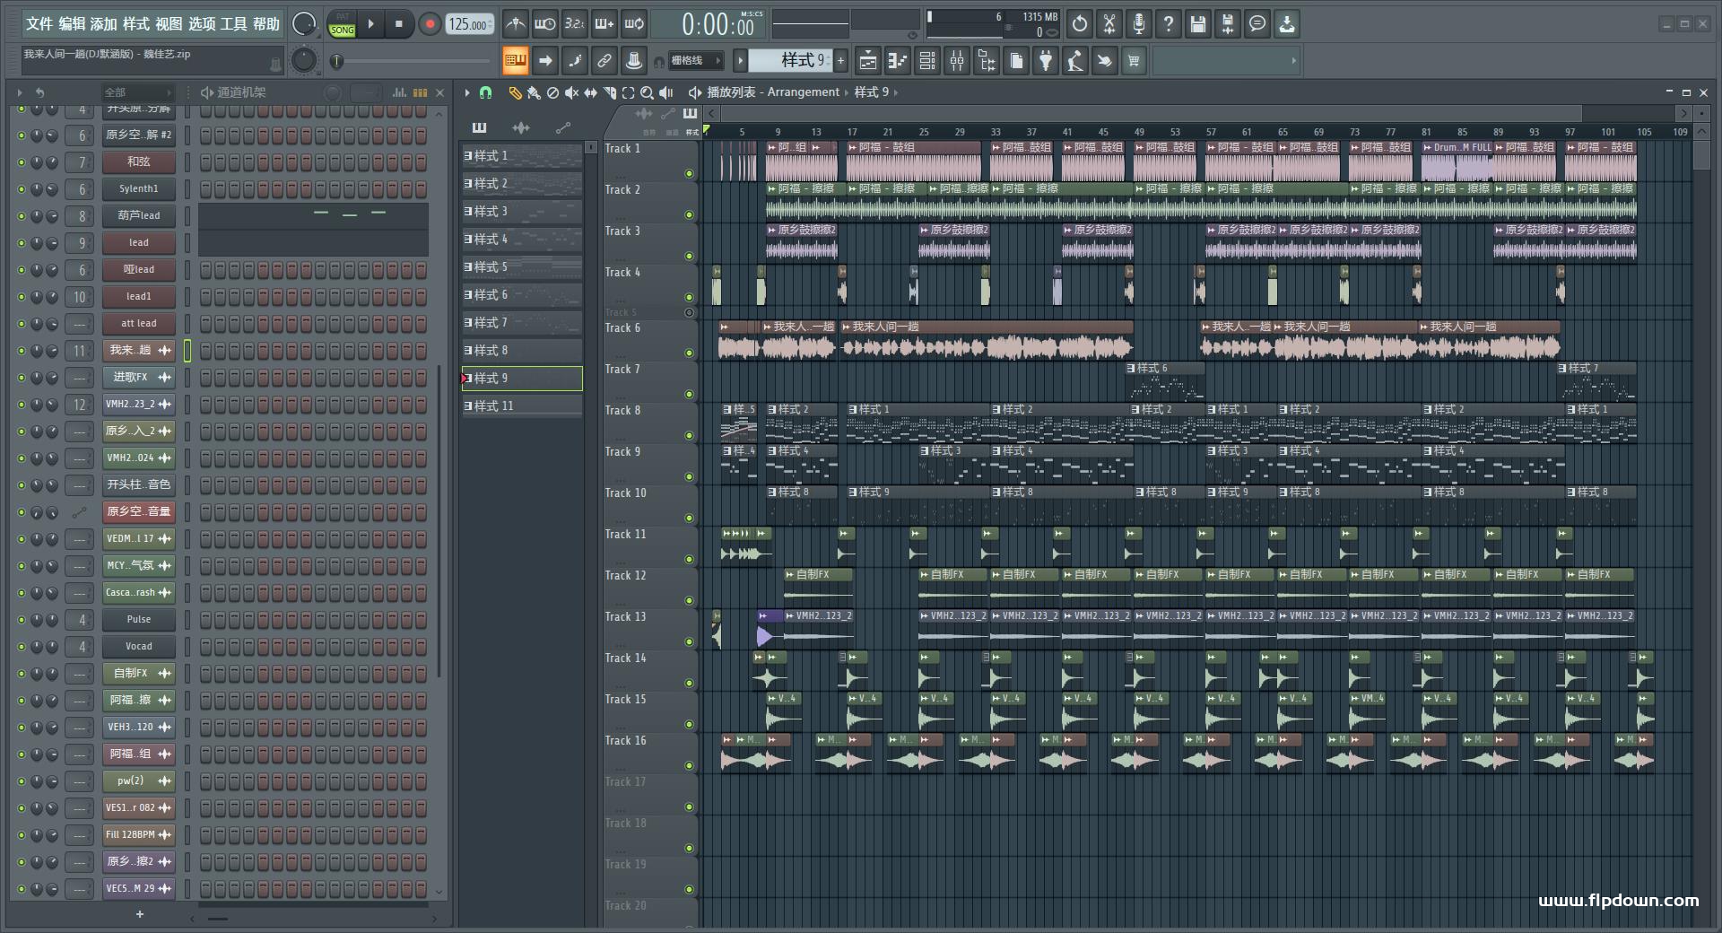Enable loop recording icon
The width and height of the screenshot is (1722, 933).
click(x=634, y=24)
